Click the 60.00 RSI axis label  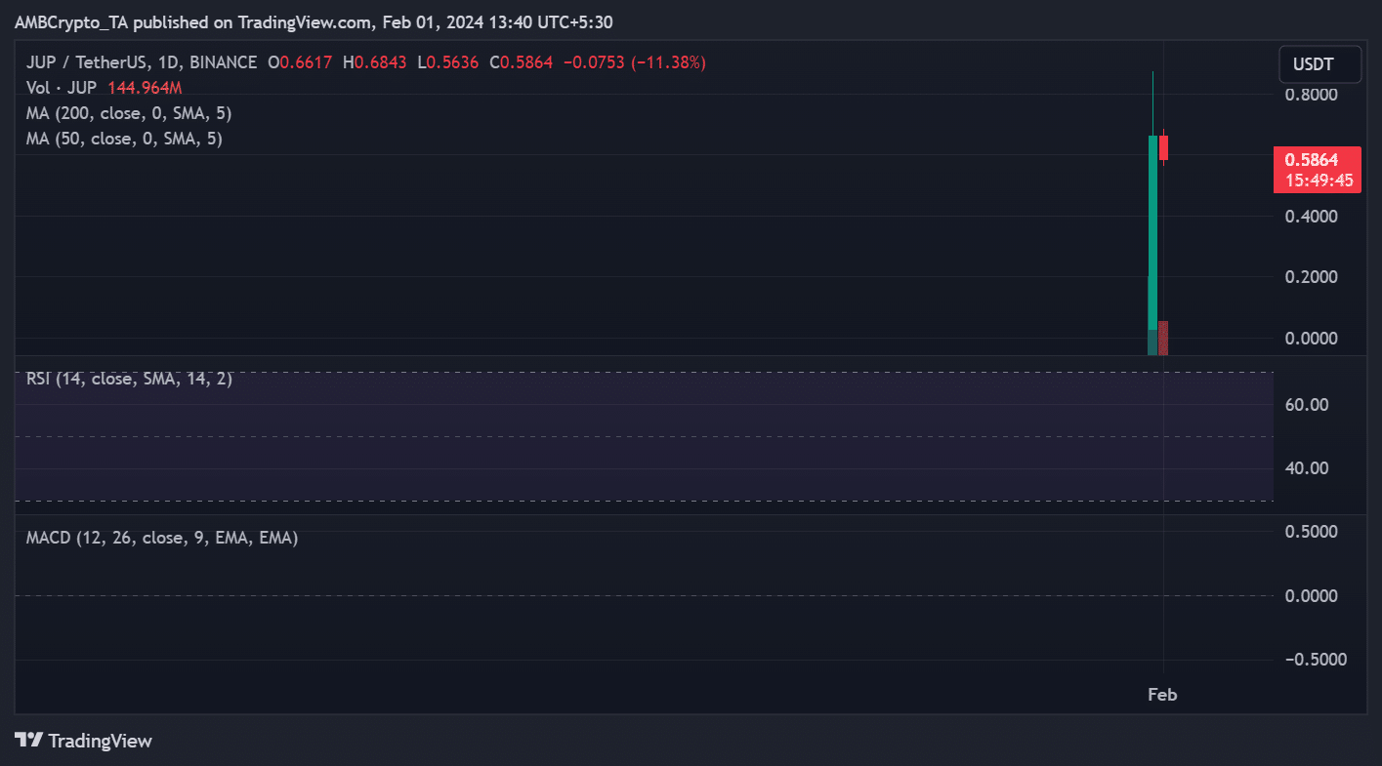coord(1308,405)
